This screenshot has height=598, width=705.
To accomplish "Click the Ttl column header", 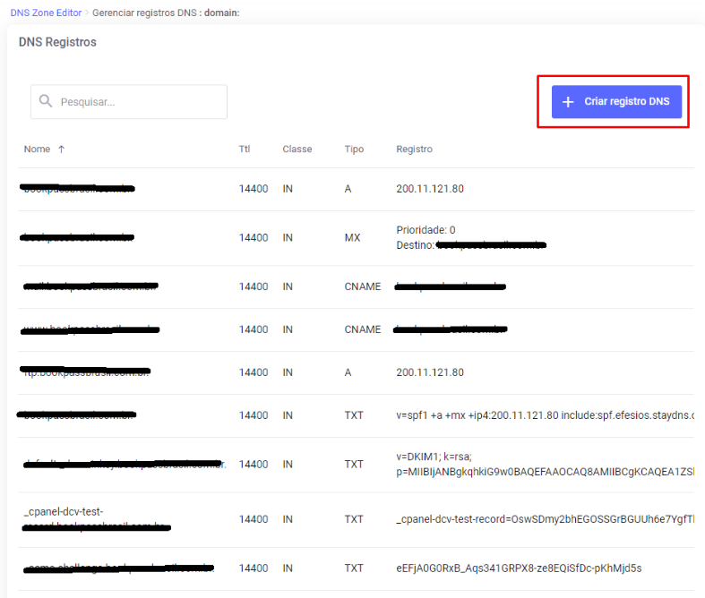I will point(245,149).
